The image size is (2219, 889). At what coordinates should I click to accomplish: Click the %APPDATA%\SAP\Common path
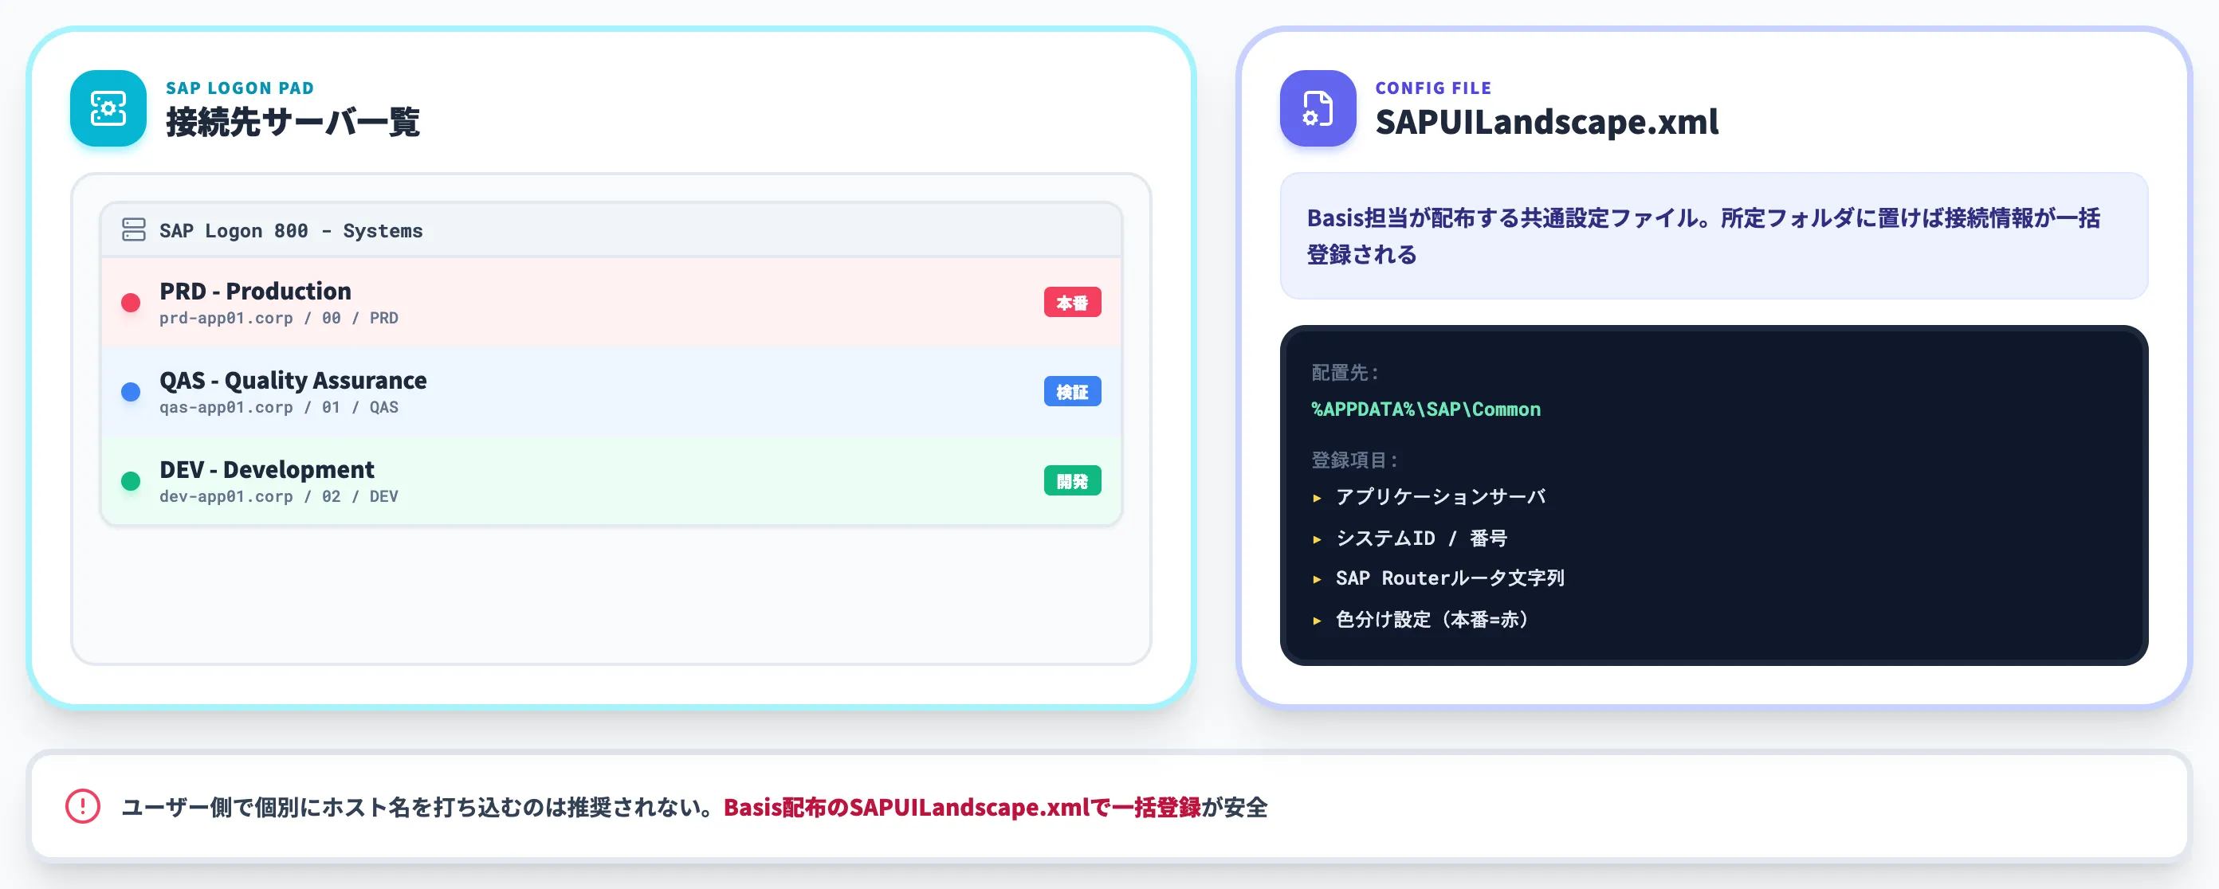point(1426,409)
